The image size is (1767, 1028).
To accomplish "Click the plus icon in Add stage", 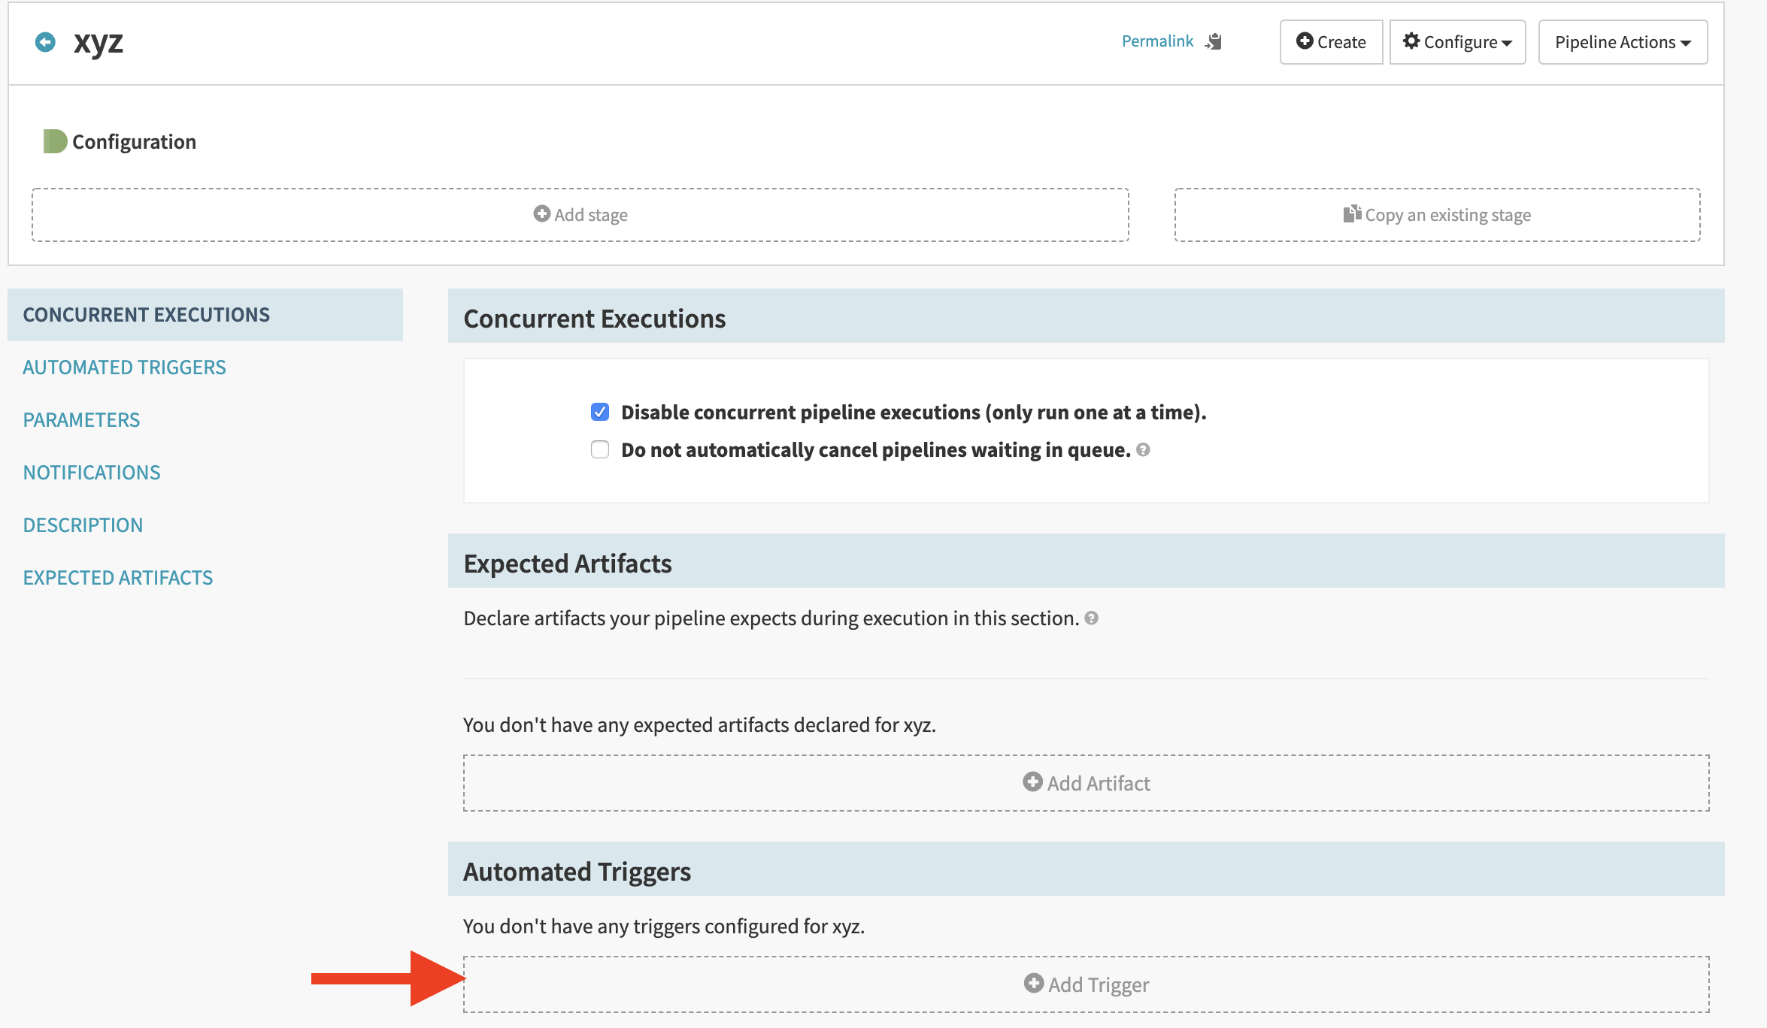I will (x=541, y=214).
